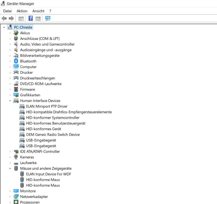Click the Back arrow toolbar icon
Screen dimensions: 217x204
click(x=4, y=18)
